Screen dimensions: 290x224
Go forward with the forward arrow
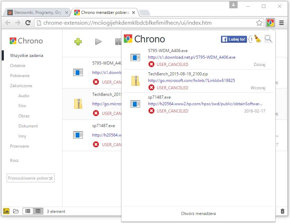[x=18, y=23]
